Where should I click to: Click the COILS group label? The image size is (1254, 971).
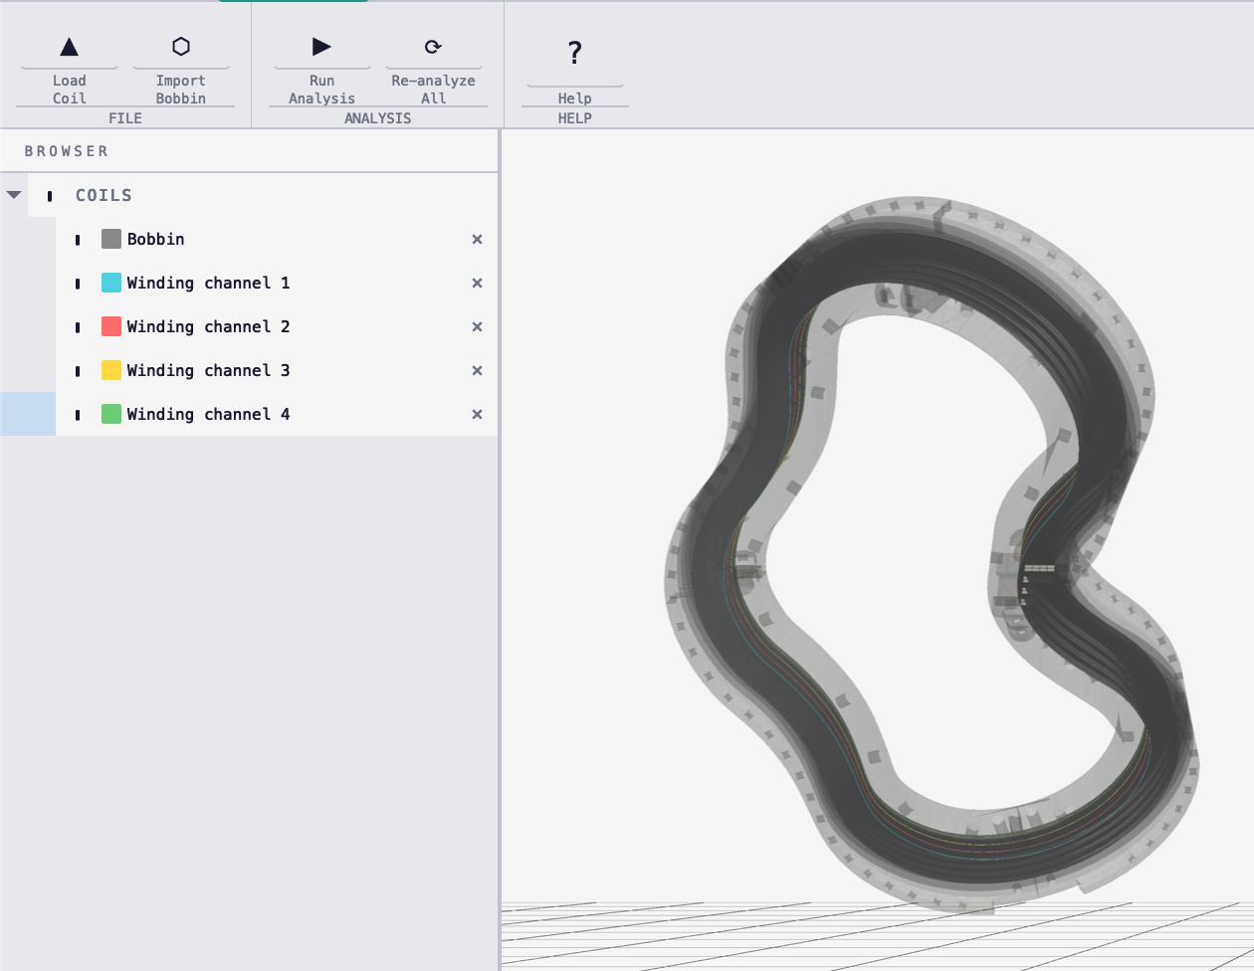pyautogui.click(x=104, y=195)
